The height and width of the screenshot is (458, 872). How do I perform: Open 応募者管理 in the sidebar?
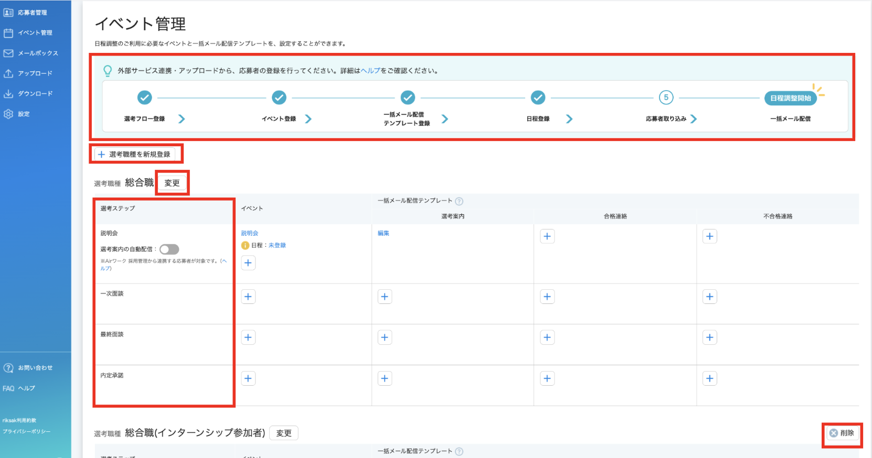click(25, 12)
